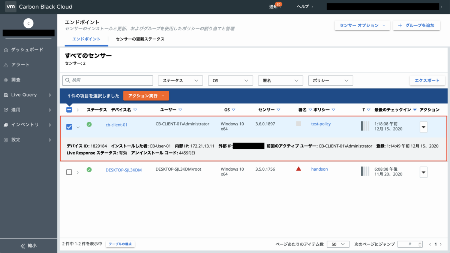
Task: Expand the DESKTOP-SJL3KDM row details
Action: point(78,173)
